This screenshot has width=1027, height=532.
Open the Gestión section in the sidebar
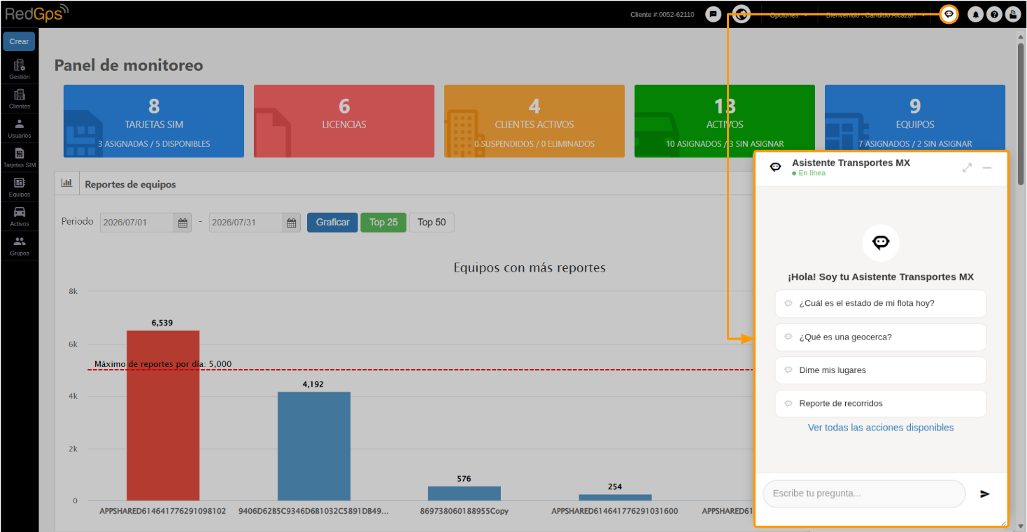click(20, 69)
